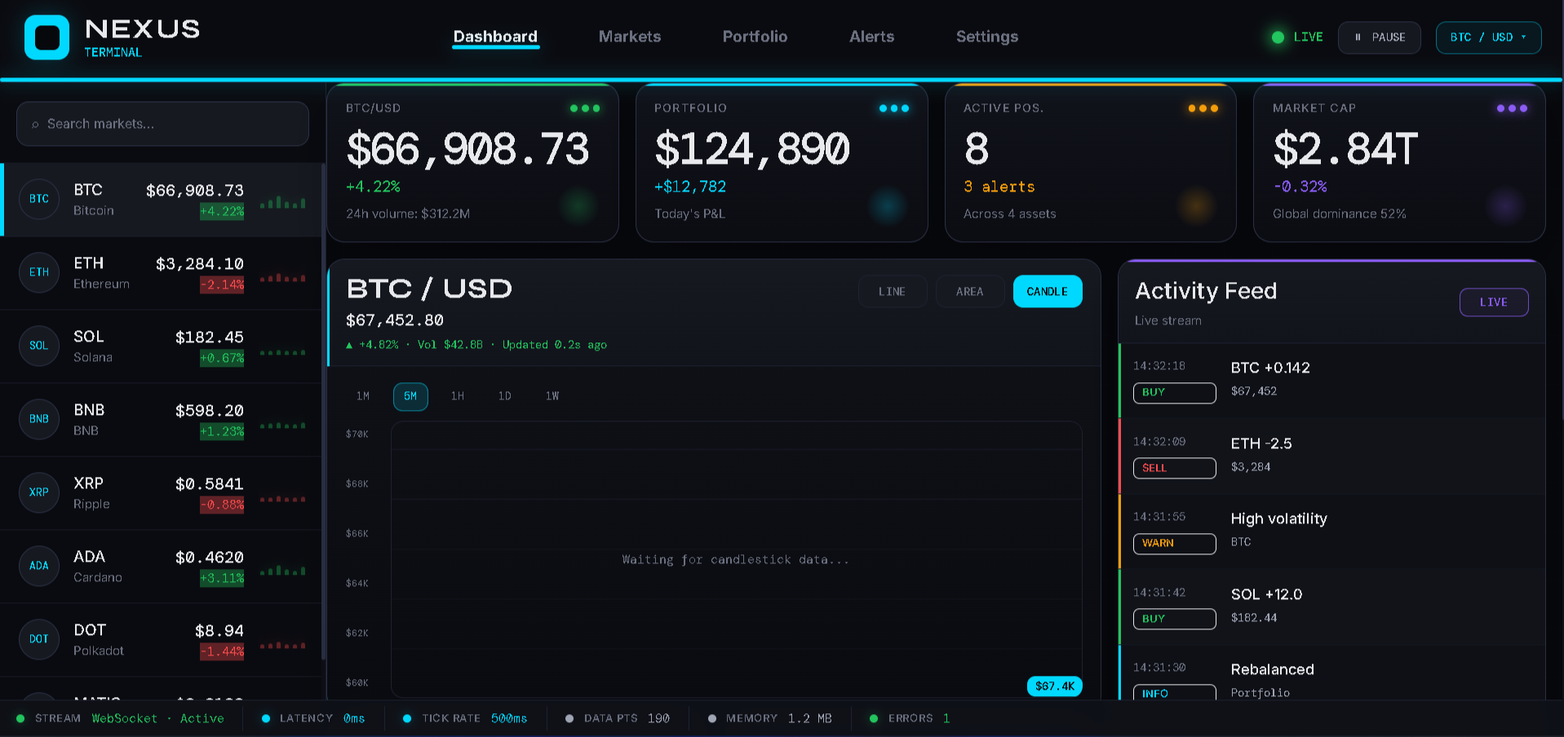The width and height of the screenshot is (1564, 737).
Task: Click the BUY badge on SOL +12.0 entry
Action: coord(1174,620)
